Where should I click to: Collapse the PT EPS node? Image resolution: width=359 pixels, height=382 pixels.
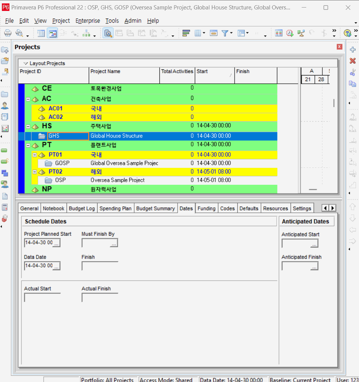coord(28,146)
